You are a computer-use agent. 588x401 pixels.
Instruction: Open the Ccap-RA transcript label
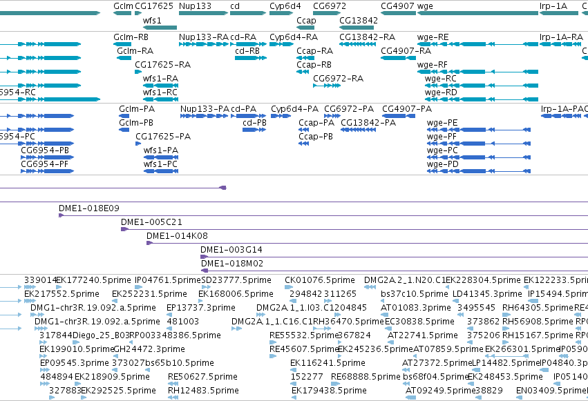[314, 51]
